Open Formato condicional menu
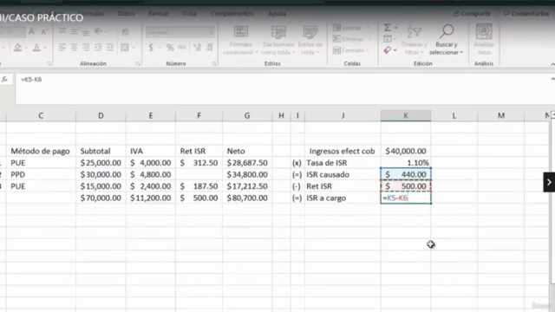The height and width of the screenshot is (312, 555). click(241, 40)
